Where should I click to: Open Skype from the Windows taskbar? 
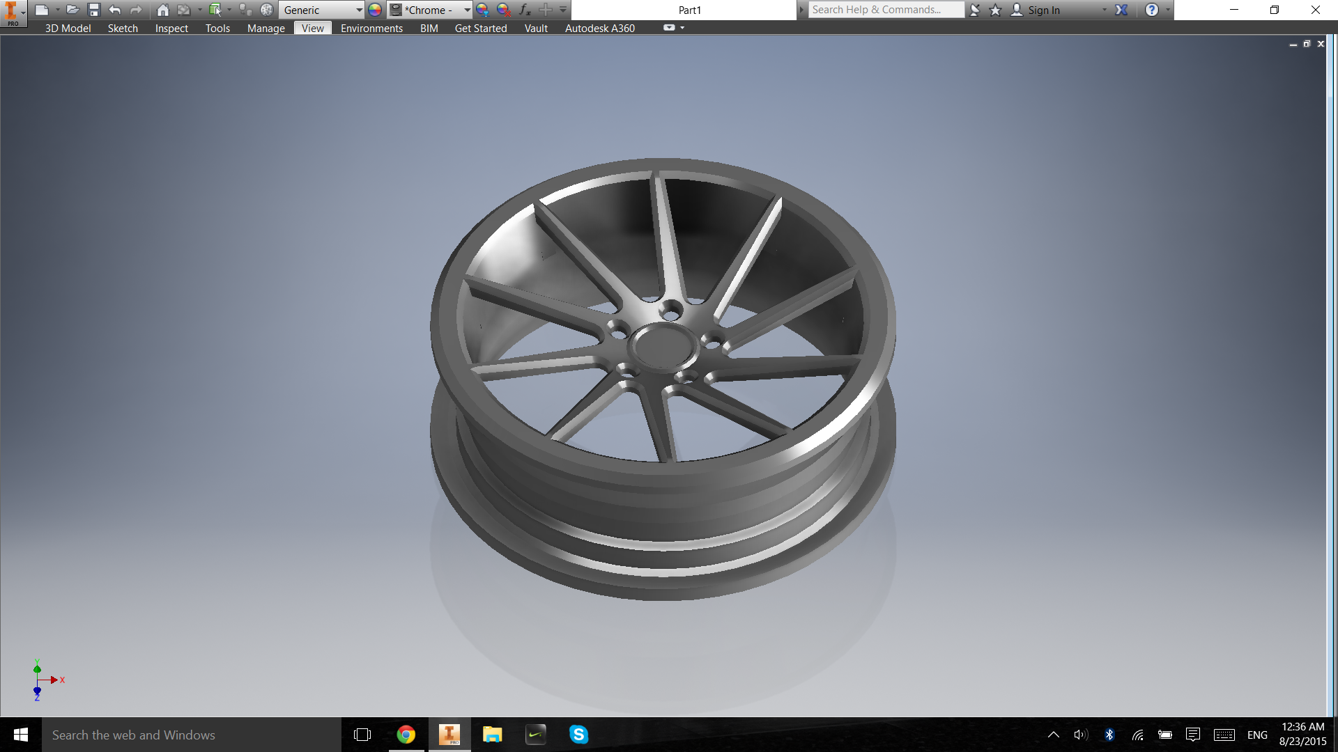coord(578,735)
